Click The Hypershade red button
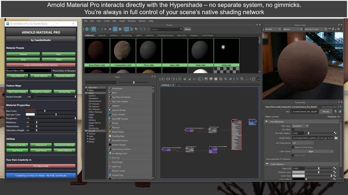Viewport: 348px width, 195px height. pyautogui.click(x=41, y=166)
